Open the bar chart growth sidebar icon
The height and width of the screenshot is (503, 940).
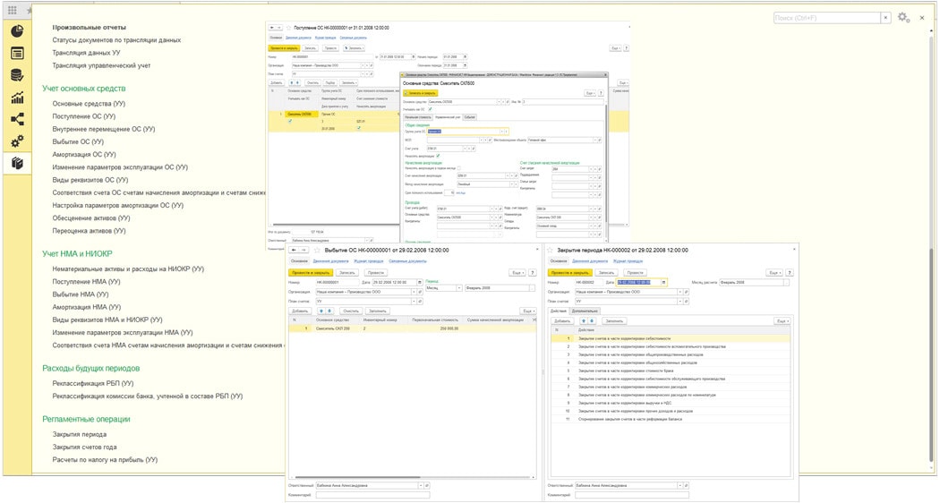[17, 98]
